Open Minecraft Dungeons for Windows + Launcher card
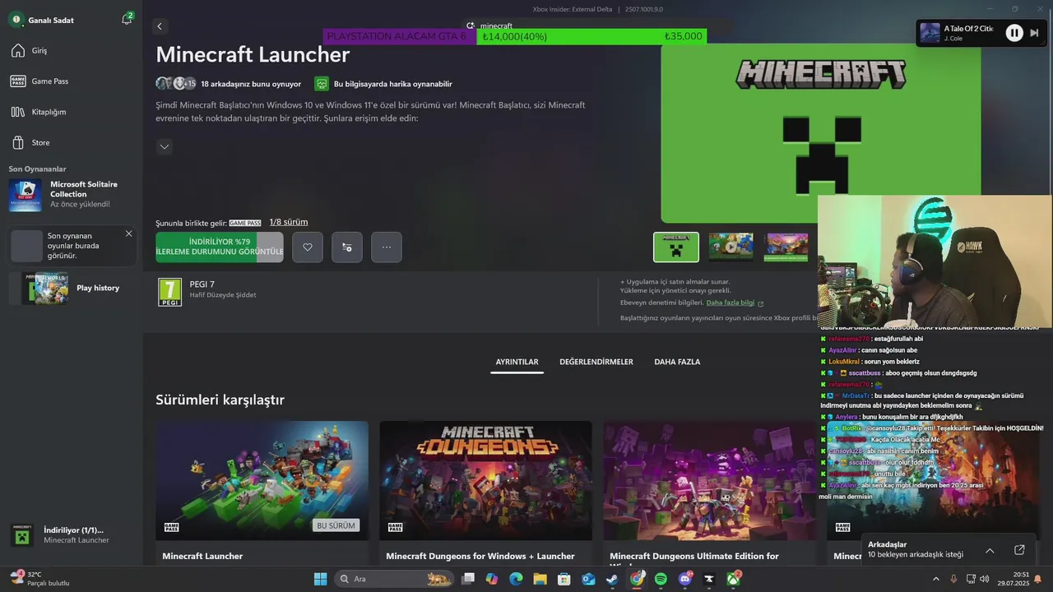 [x=485, y=493]
